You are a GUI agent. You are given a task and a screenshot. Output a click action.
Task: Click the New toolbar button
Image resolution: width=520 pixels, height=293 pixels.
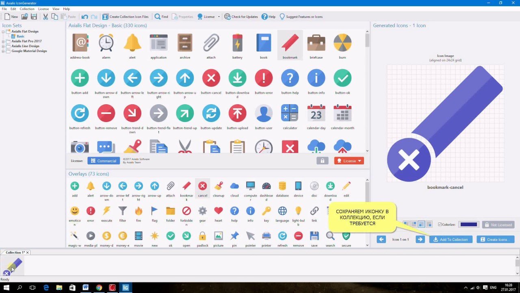[11, 17]
